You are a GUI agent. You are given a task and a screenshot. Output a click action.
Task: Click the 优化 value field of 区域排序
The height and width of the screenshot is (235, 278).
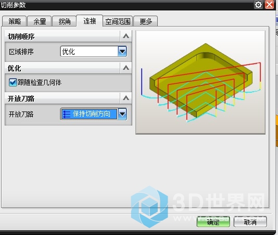coord(89,52)
